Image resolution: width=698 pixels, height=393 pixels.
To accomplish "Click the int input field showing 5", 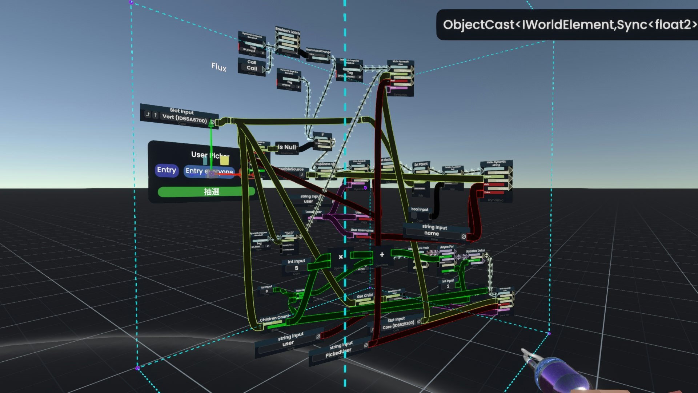I will 296,268.
